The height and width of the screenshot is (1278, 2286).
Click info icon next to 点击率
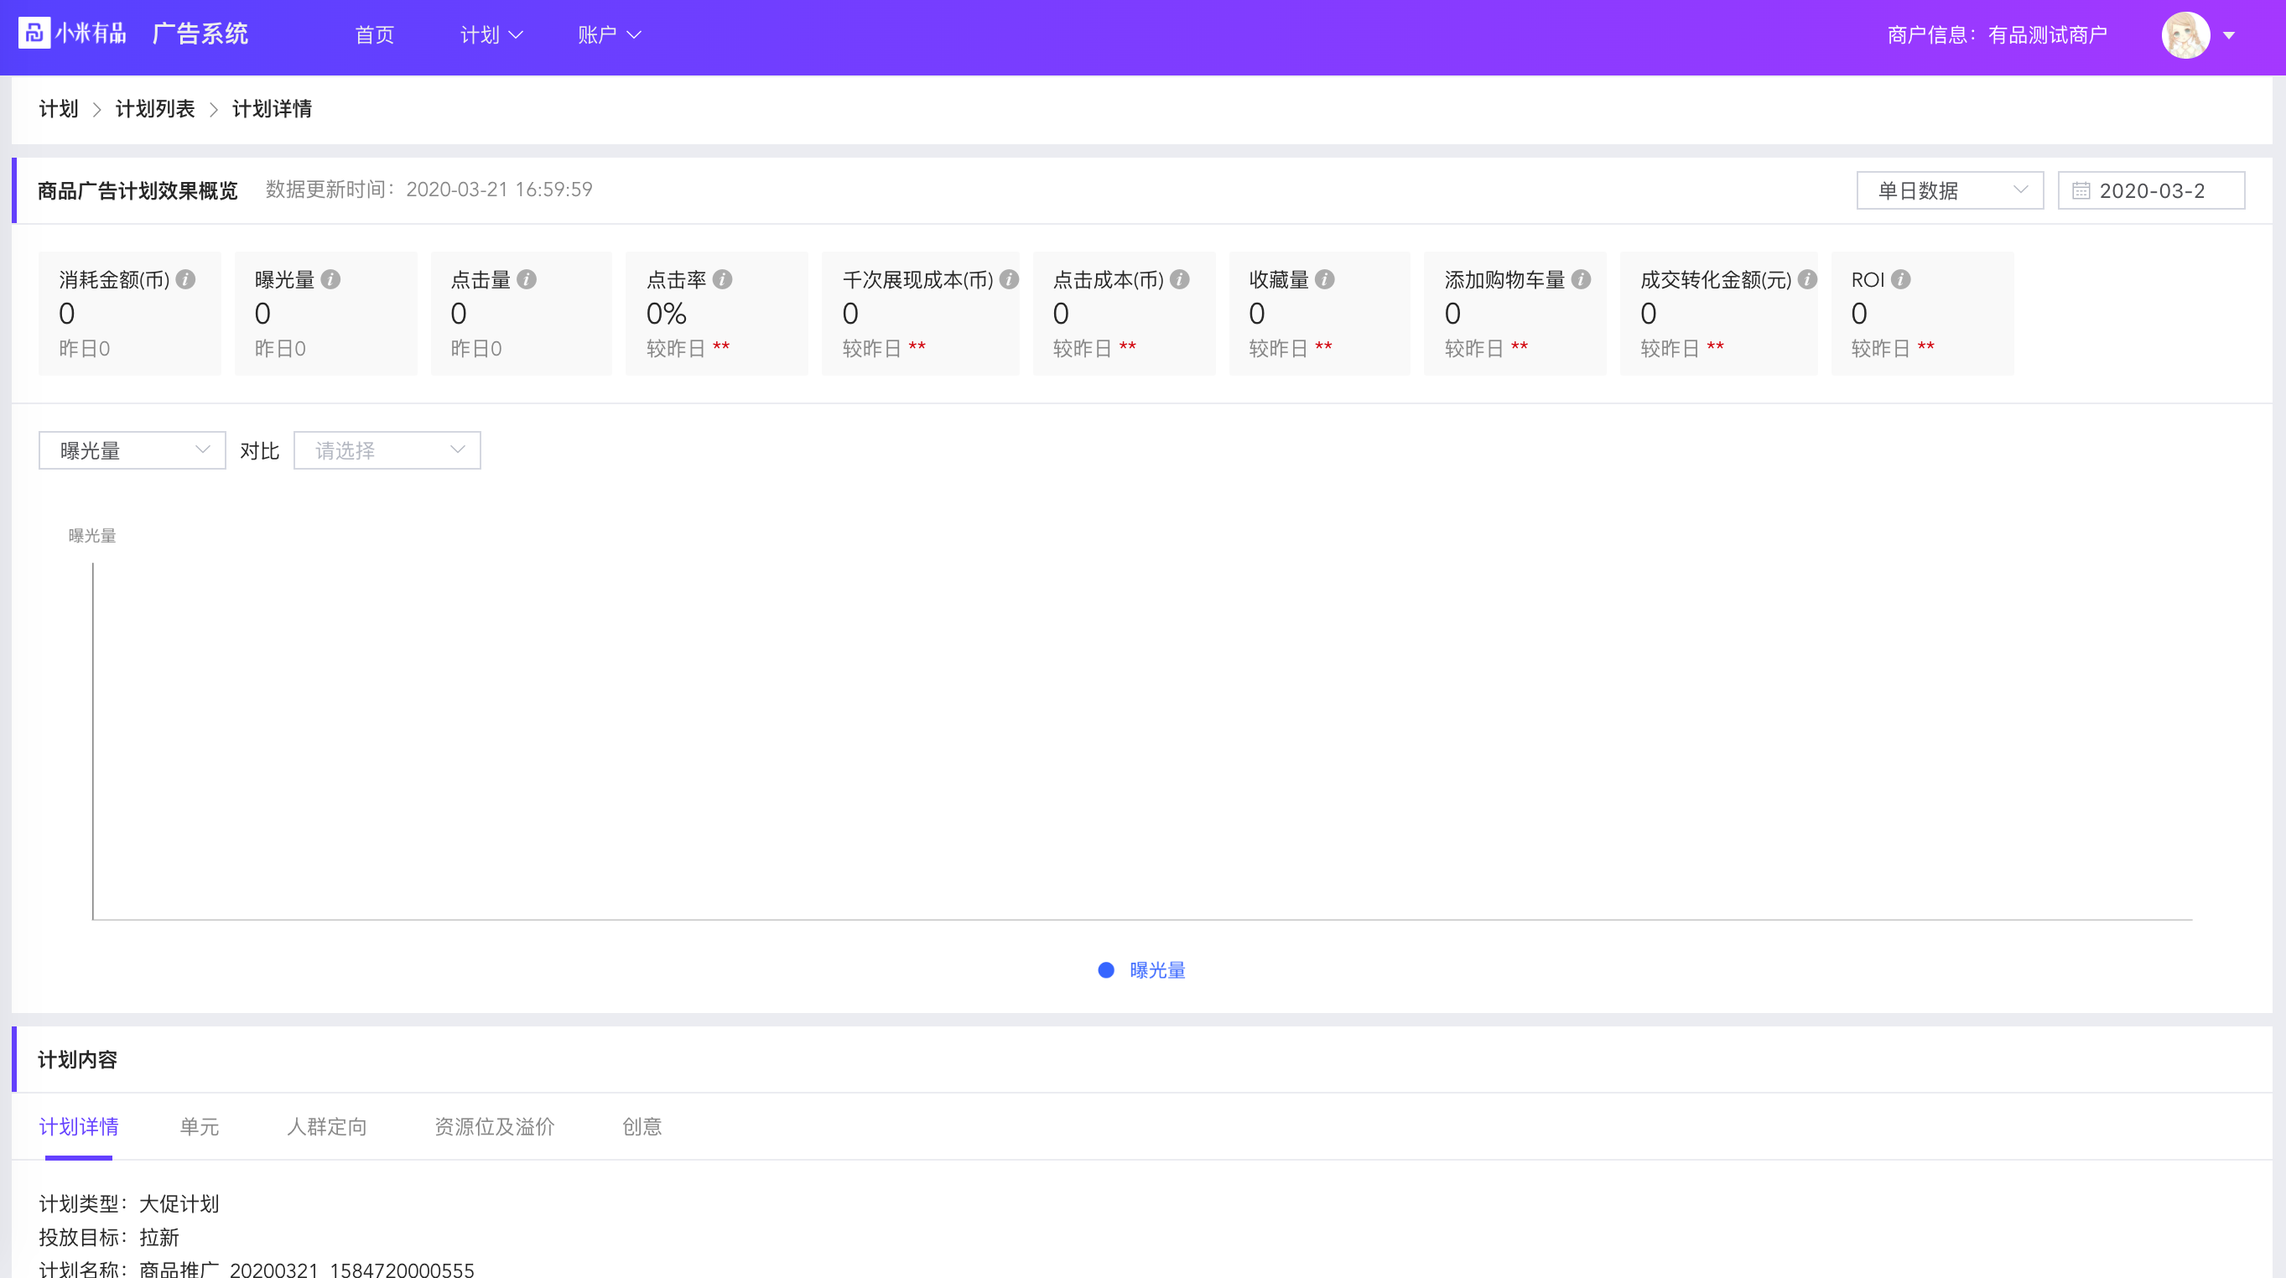(x=722, y=279)
